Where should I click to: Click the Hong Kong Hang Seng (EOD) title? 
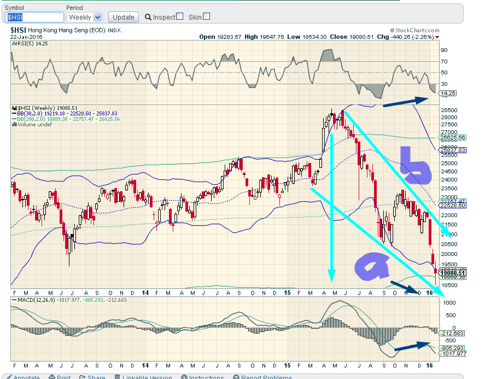click(67, 30)
